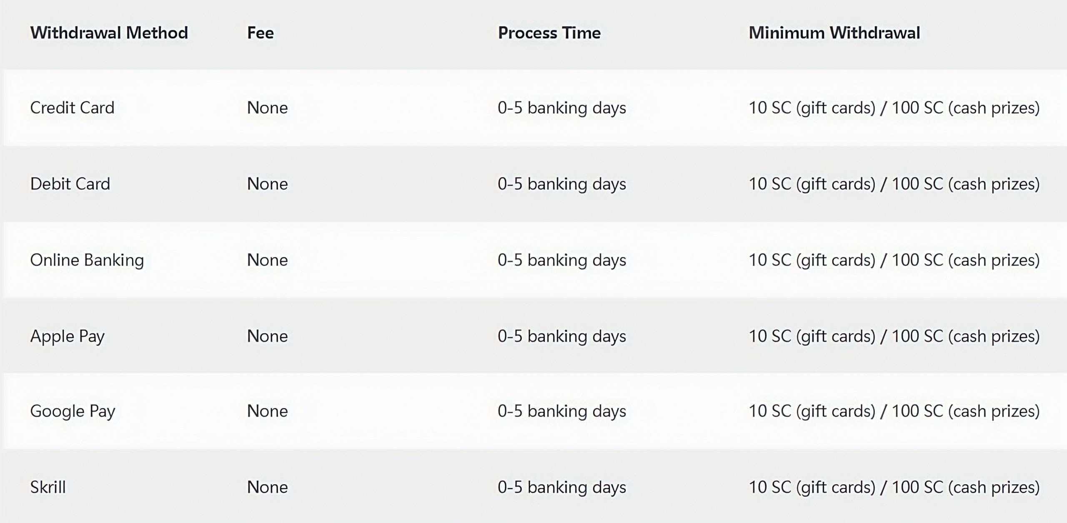
Task: Click the Fee value for Google Pay
Action: click(268, 411)
